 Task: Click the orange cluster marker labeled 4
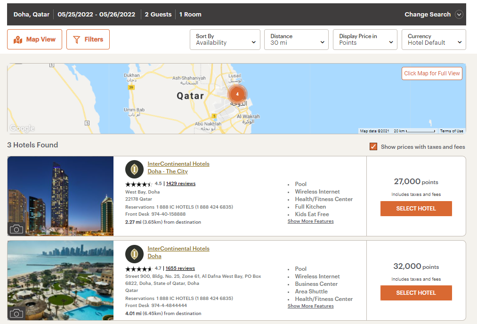pyautogui.click(x=237, y=94)
